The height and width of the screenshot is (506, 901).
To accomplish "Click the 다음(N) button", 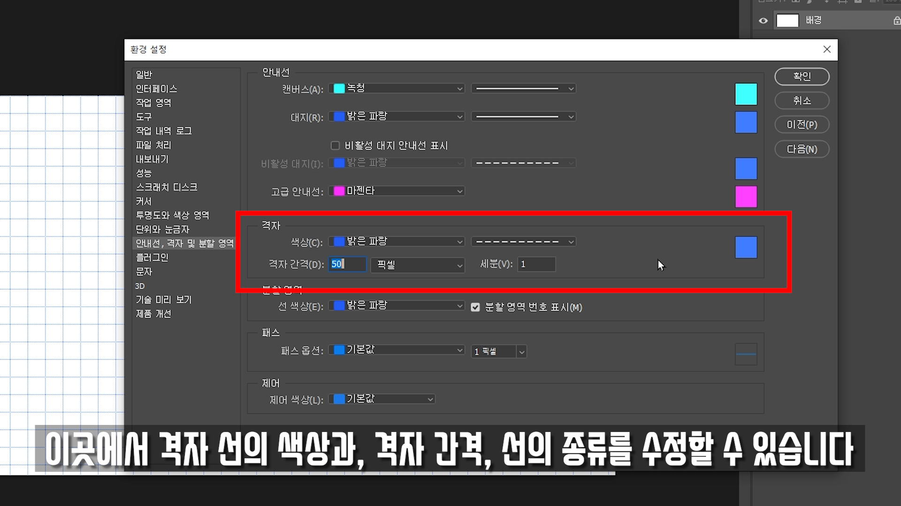I will pos(802,149).
